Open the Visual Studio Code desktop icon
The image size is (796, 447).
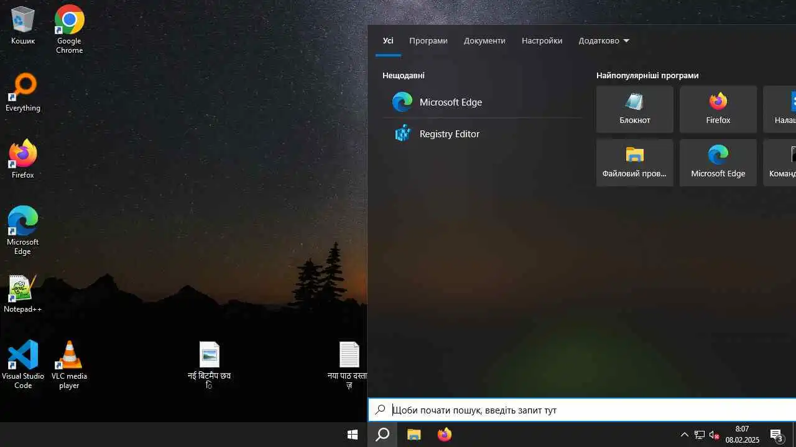click(23, 365)
